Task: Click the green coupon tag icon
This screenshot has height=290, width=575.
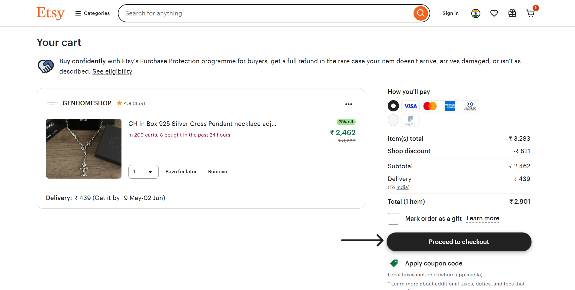Action: pyautogui.click(x=394, y=263)
